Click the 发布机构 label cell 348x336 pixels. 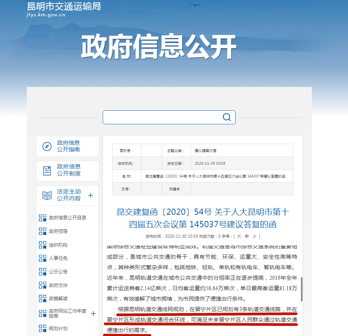pos(127,164)
